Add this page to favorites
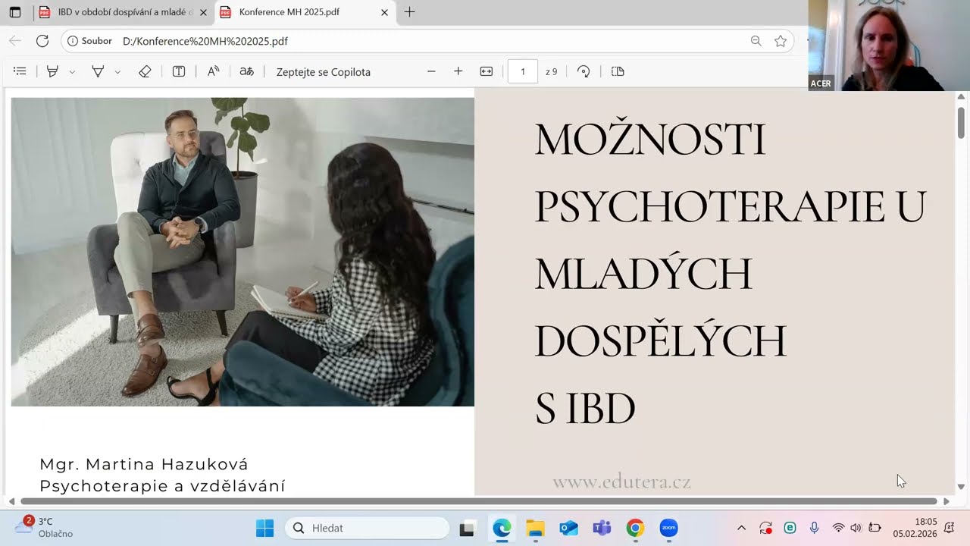970x546 pixels. pyautogui.click(x=781, y=41)
